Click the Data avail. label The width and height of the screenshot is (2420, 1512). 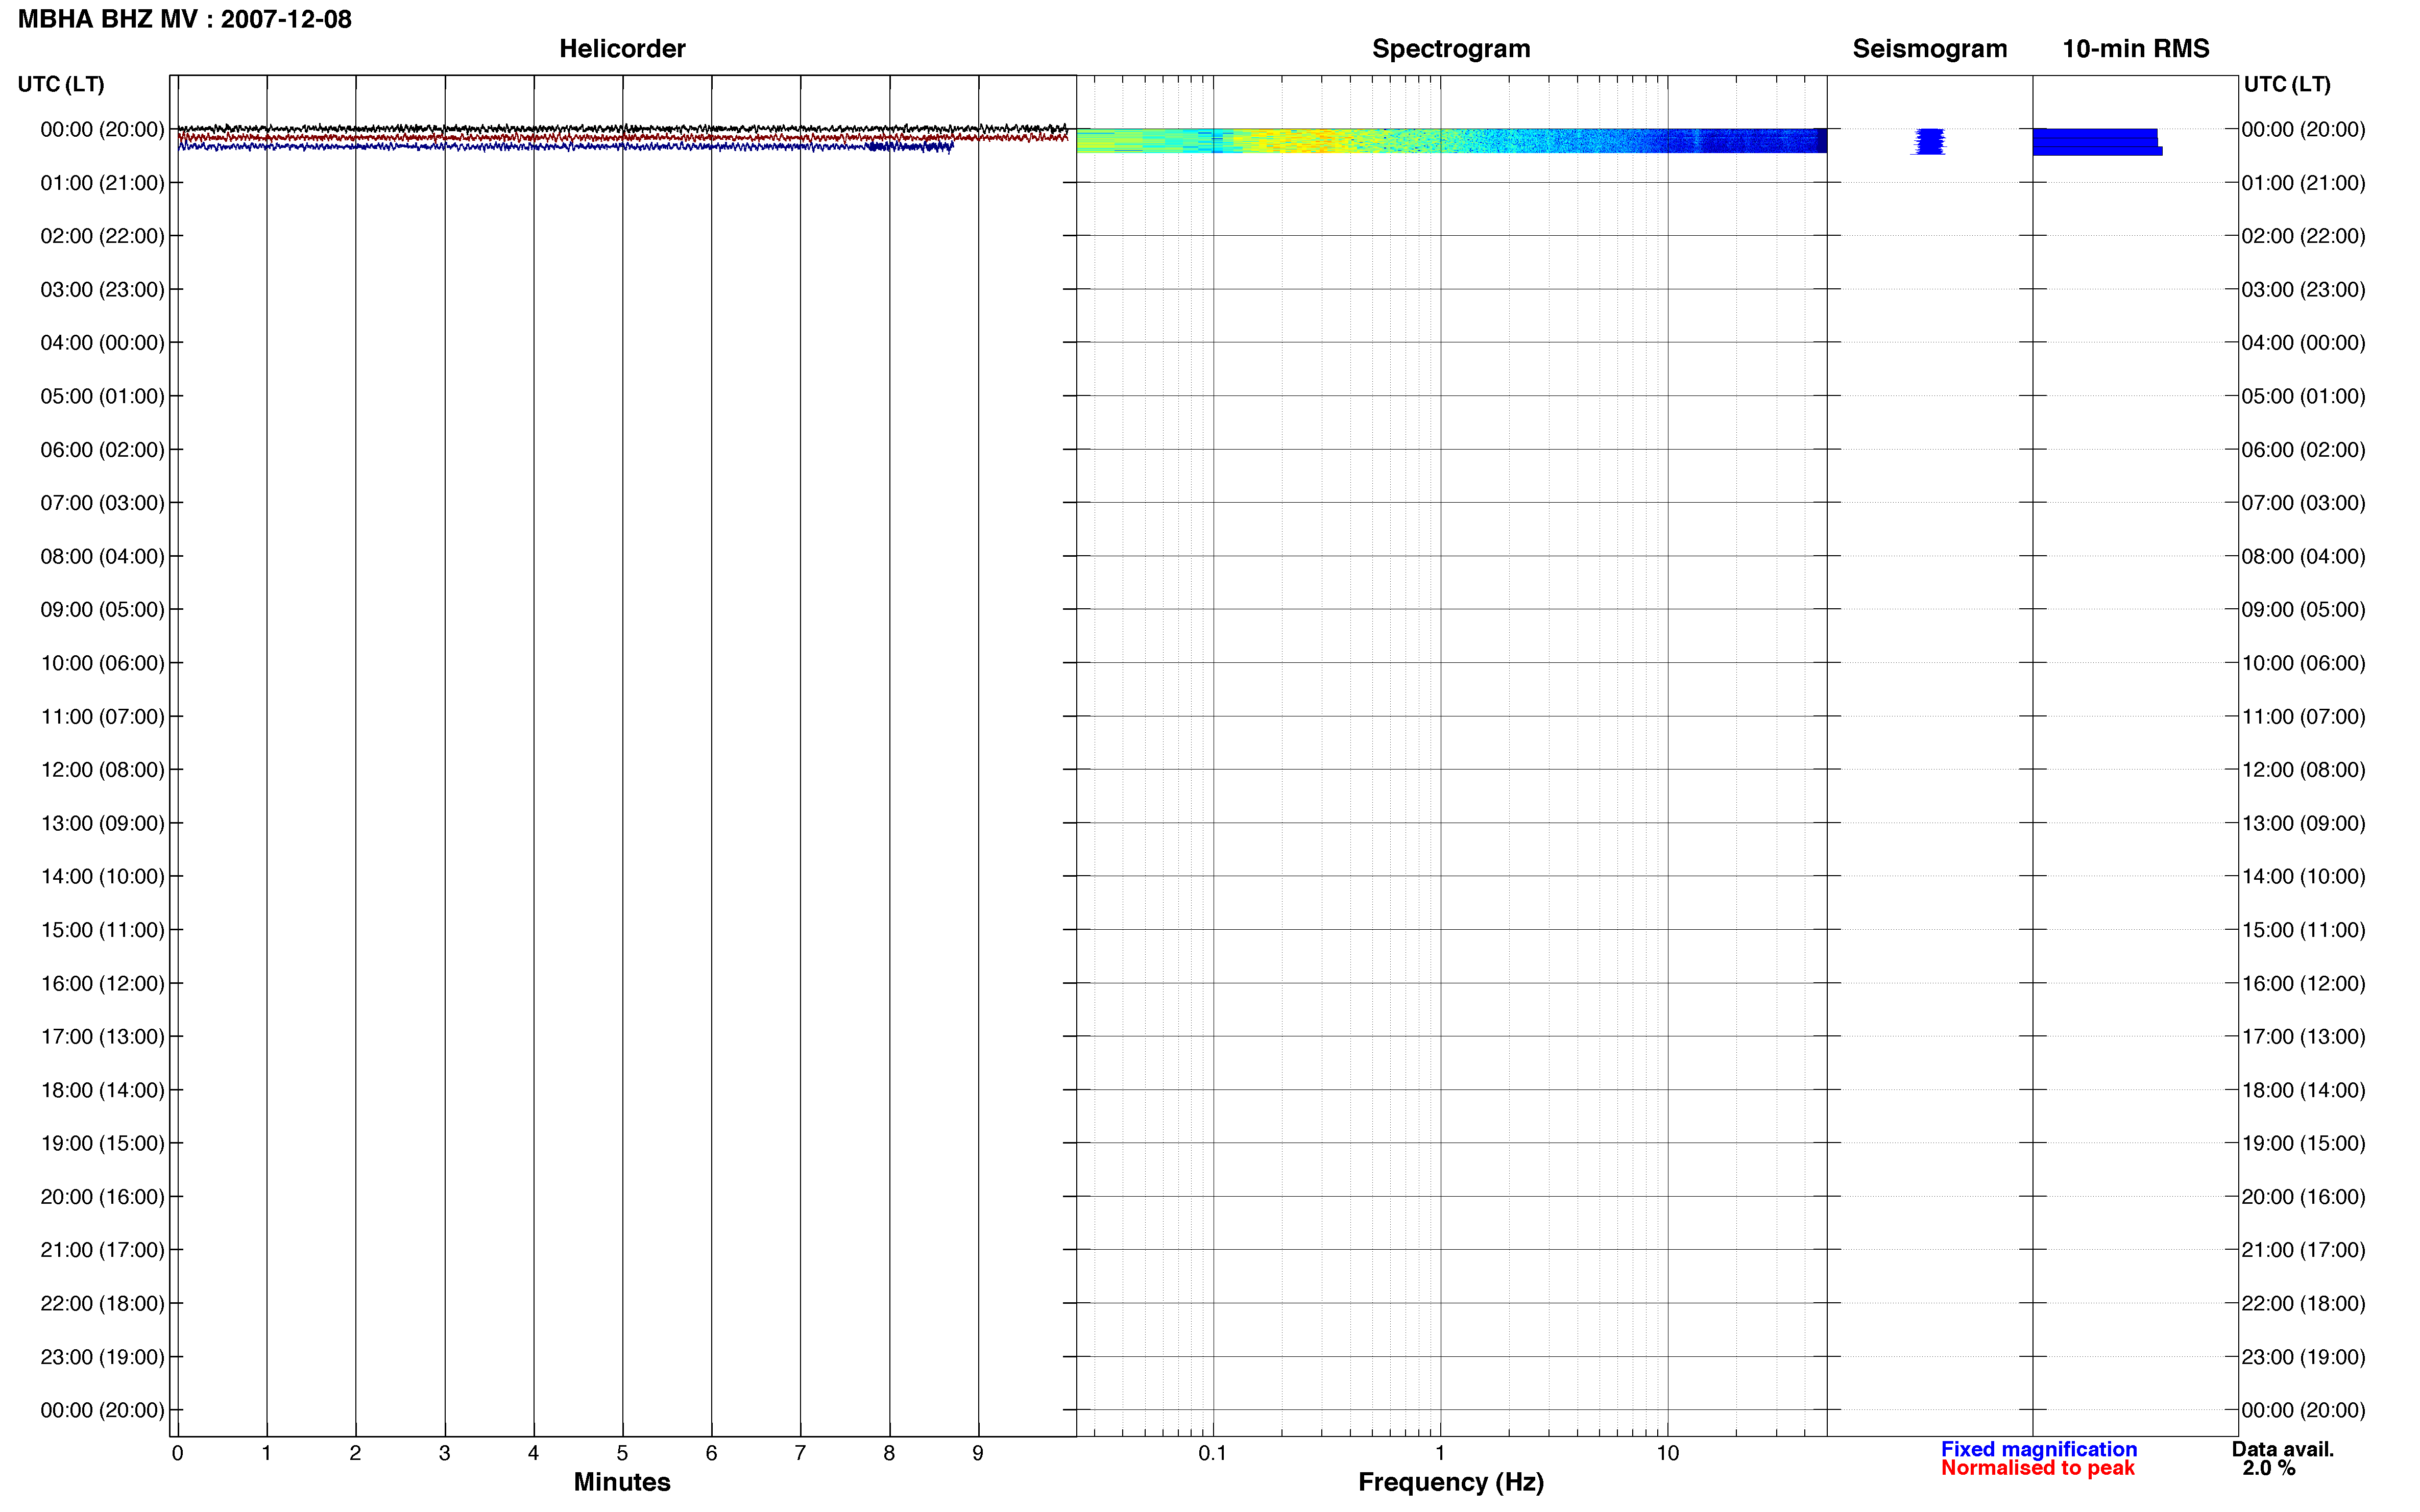[x=2283, y=1449]
